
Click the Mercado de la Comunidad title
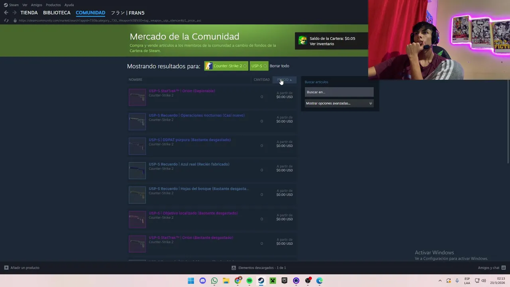tap(184, 36)
